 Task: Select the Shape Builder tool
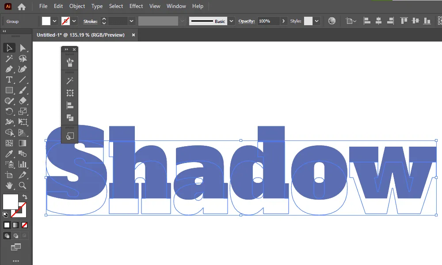9,132
